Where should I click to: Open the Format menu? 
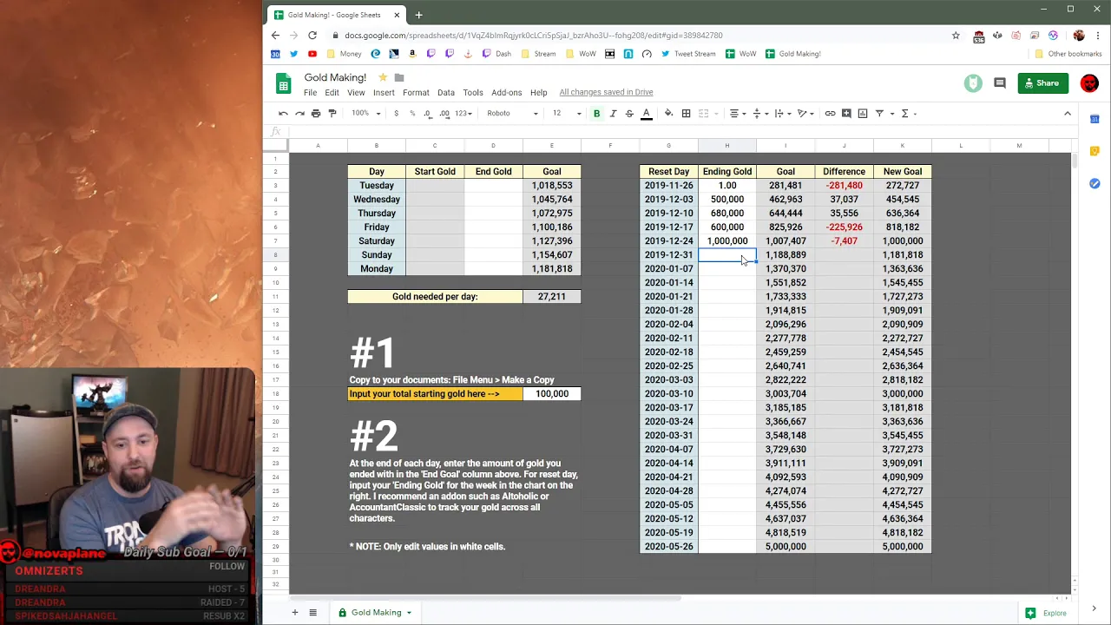coord(416,92)
